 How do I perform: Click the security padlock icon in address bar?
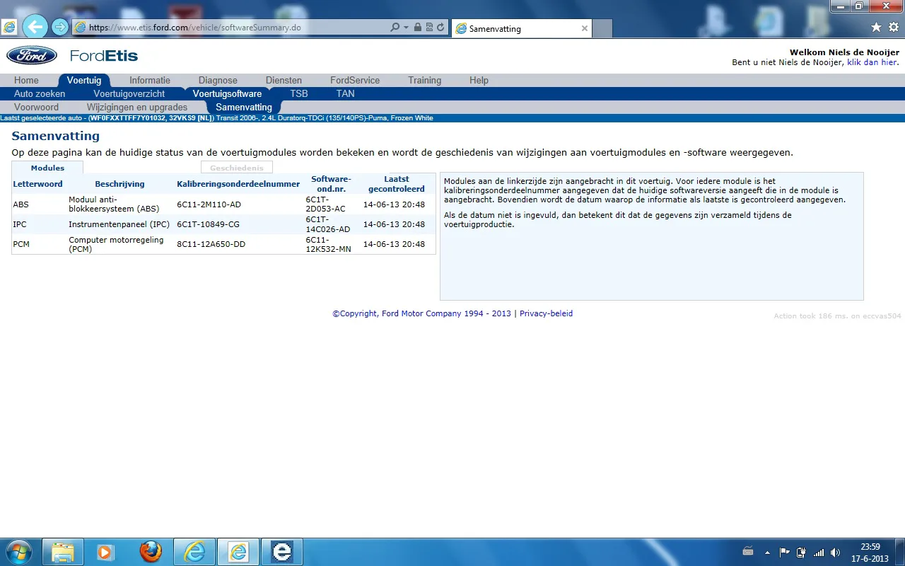(x=418, y=28)
